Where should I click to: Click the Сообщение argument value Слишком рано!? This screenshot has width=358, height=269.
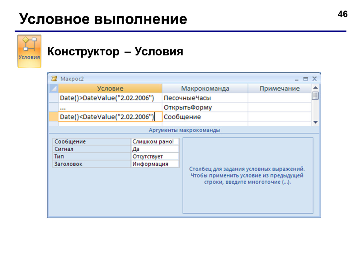(155, 142)
